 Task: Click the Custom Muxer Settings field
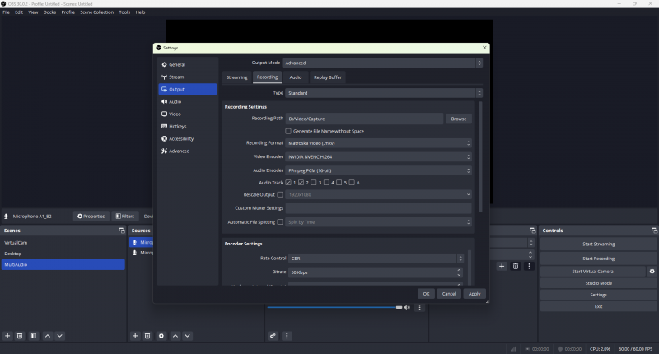(378, 208)
